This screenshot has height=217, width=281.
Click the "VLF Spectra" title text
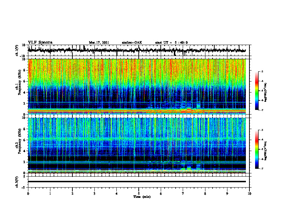(x=40, y=43)
